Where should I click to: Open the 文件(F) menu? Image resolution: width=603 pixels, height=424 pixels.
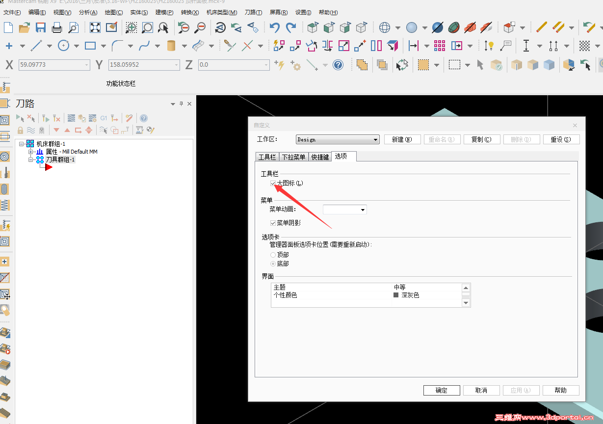coord(12,12)
